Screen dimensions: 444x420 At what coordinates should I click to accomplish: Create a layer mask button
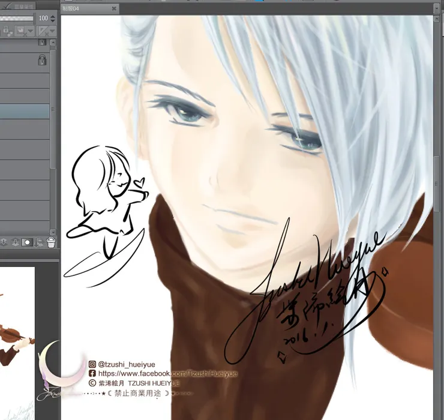[x=27, y=242]
